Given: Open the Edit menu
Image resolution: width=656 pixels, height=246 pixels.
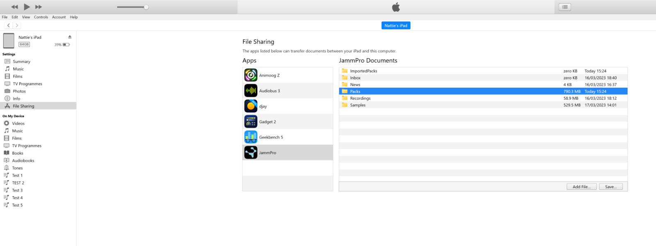Looking at the screenshot, I should point(15,17).
